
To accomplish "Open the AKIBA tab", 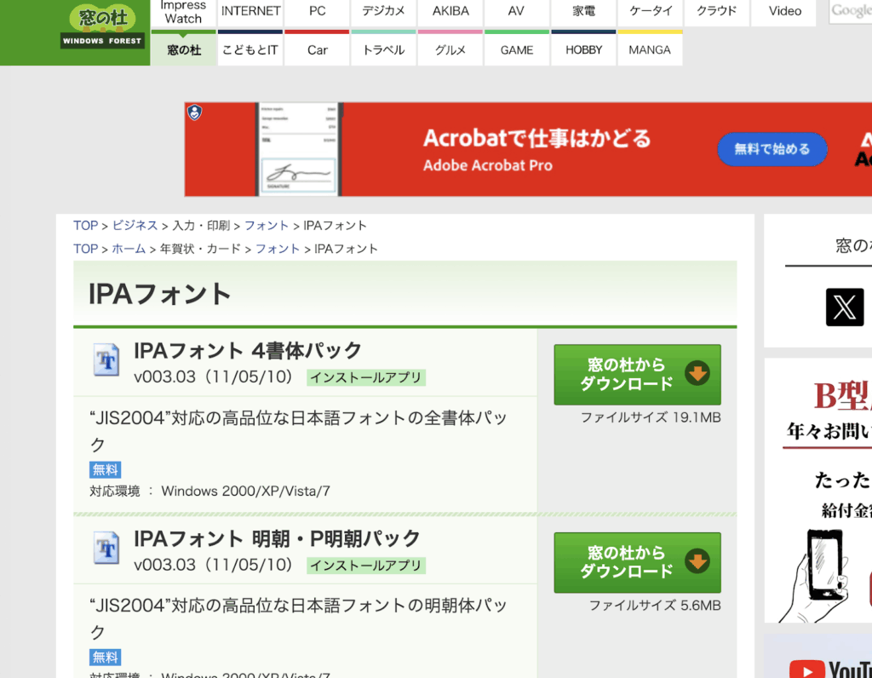I will 450,11.
